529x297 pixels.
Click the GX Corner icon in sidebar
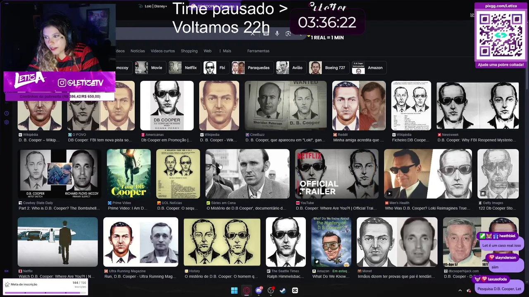click(6, 271)
